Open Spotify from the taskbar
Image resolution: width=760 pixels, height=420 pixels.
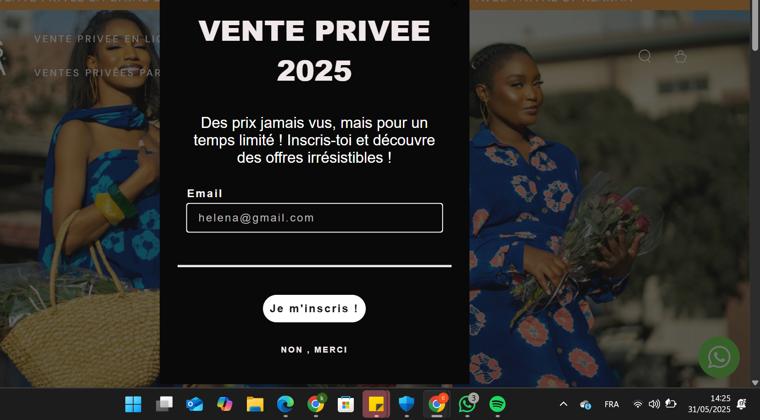[497, 404]
